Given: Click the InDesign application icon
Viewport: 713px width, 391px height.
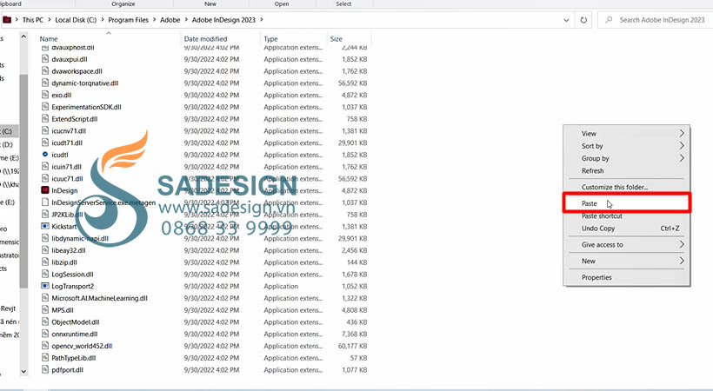Looking at the screenshot, I should (44, 190).
